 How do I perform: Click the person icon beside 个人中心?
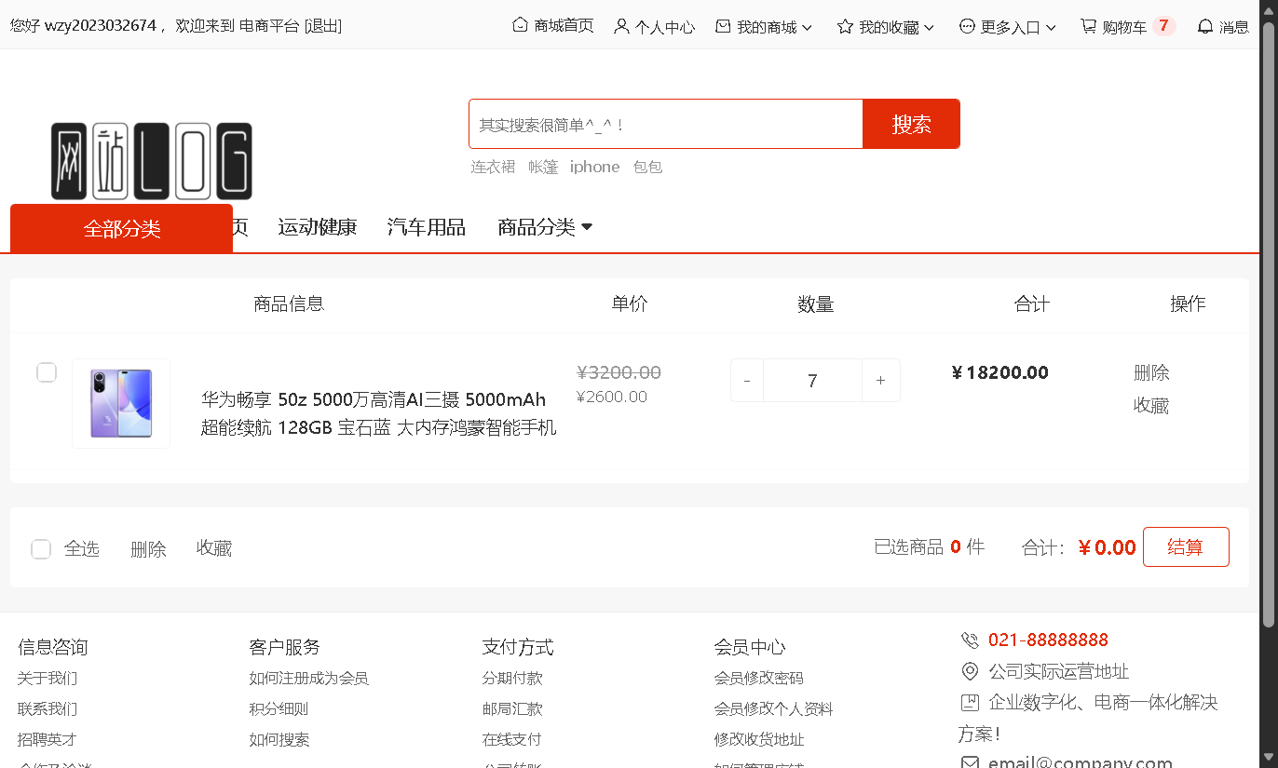621,27
